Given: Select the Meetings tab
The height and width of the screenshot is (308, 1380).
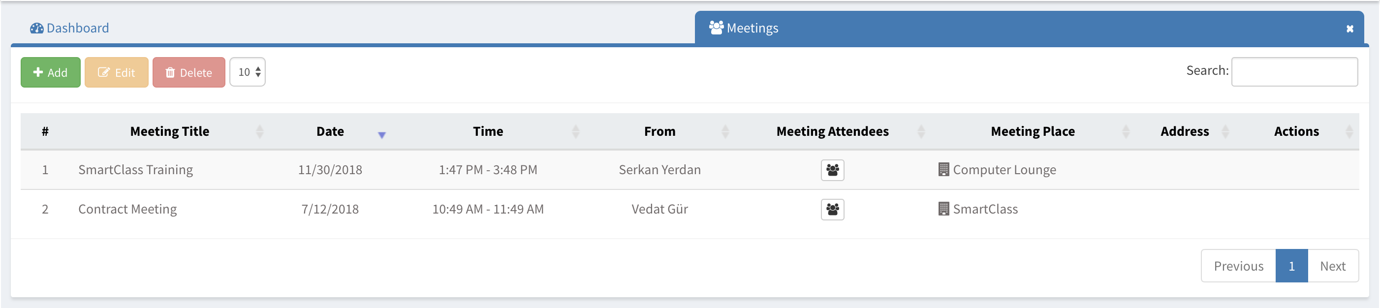Looking at the screenshot, I should 752,29.
